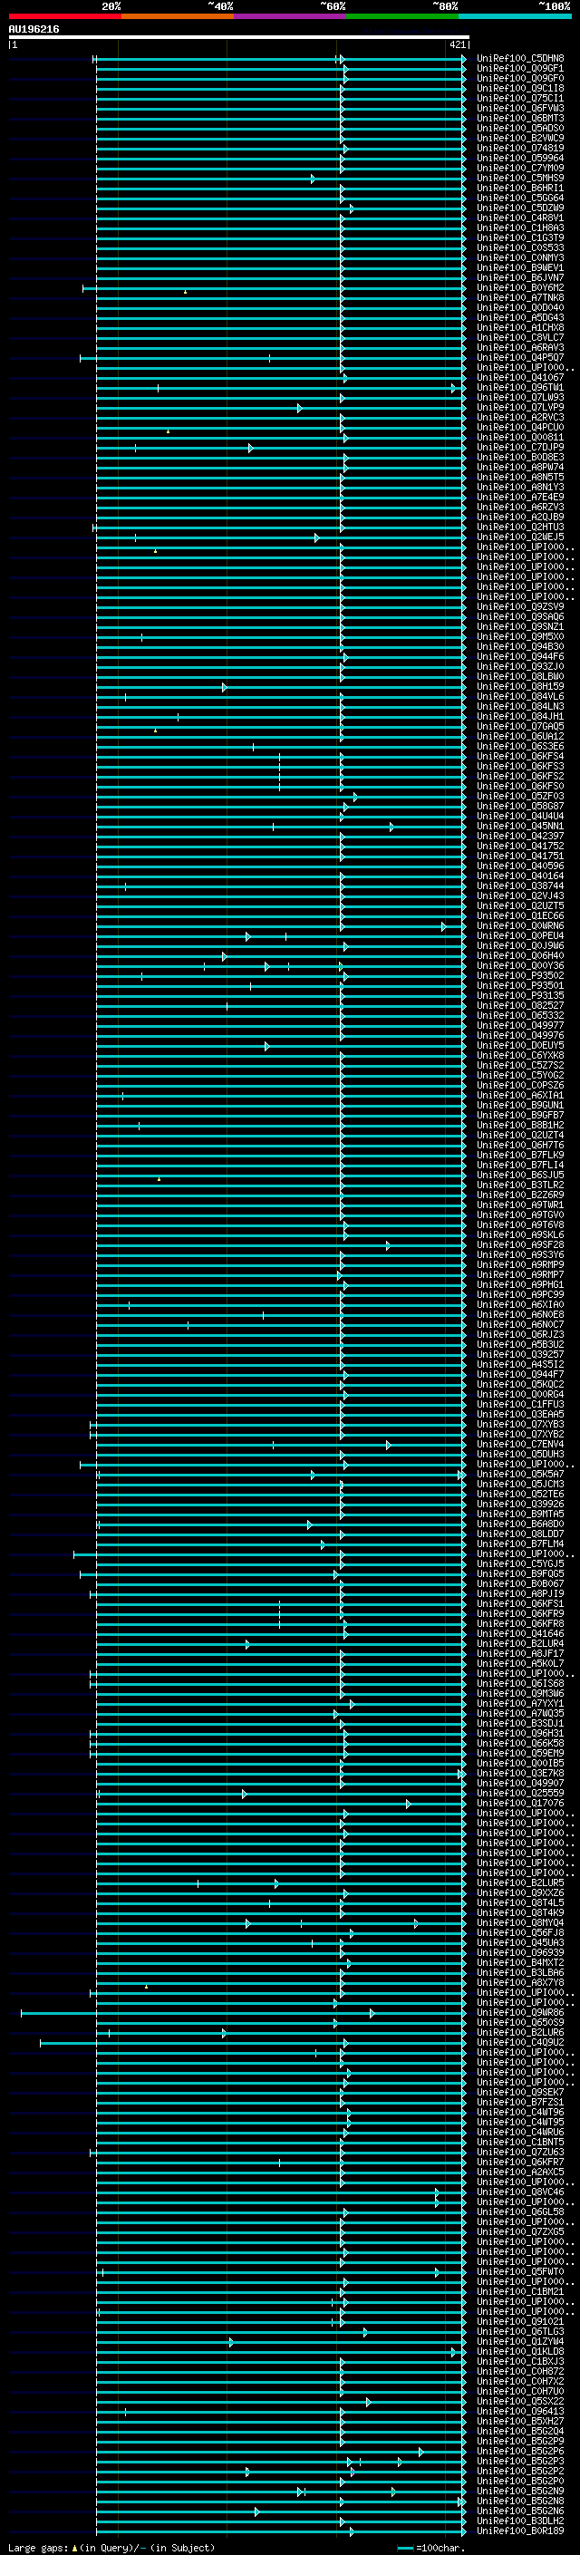Select hit UniRef100_O59964
Viewport: 580px width, 2555px height.
pyautogui.click(x=520, y=158)
